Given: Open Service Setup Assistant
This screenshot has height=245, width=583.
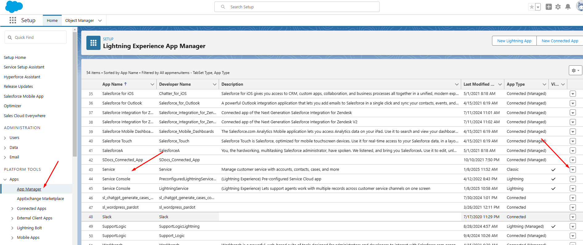Looking at the screenshot, I should pyautogui.click(x=24, y=67).
